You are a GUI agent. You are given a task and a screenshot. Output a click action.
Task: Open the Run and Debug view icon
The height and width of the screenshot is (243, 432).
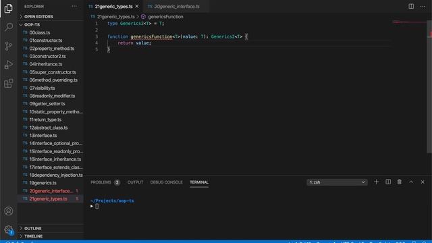click(x=9, y=65)
